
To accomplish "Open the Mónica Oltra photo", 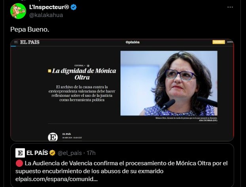I will [x=169, y=83].
